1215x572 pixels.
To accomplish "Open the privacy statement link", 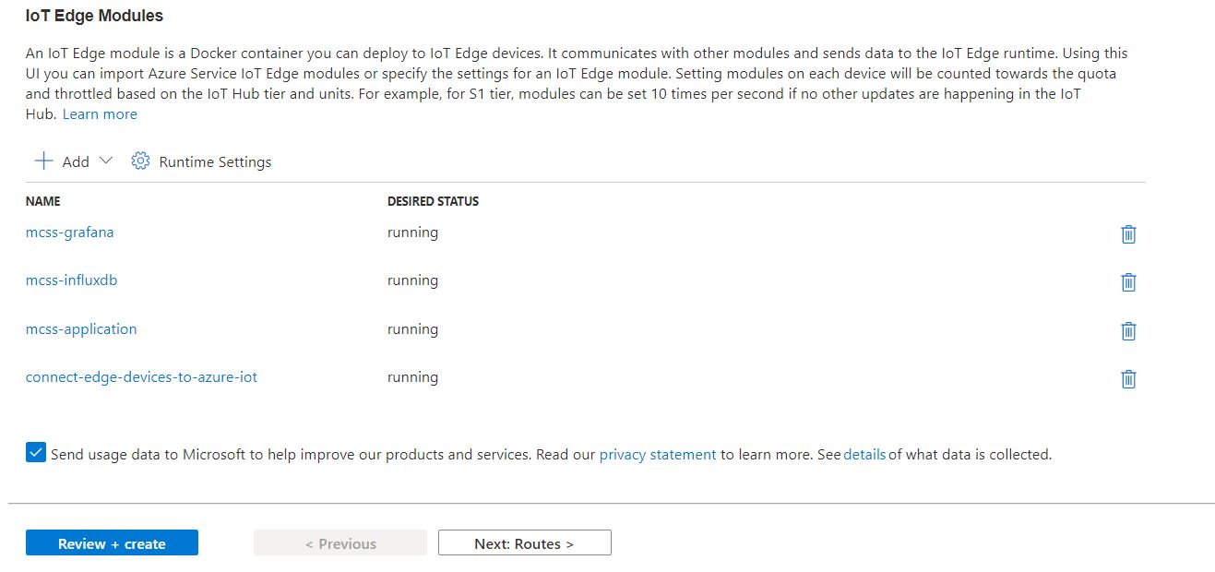I will point(658,455).
